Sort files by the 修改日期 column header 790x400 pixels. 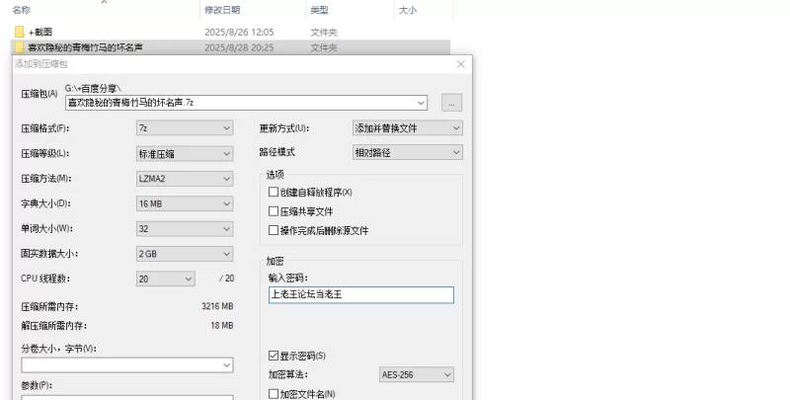click(x=222, y=10)
